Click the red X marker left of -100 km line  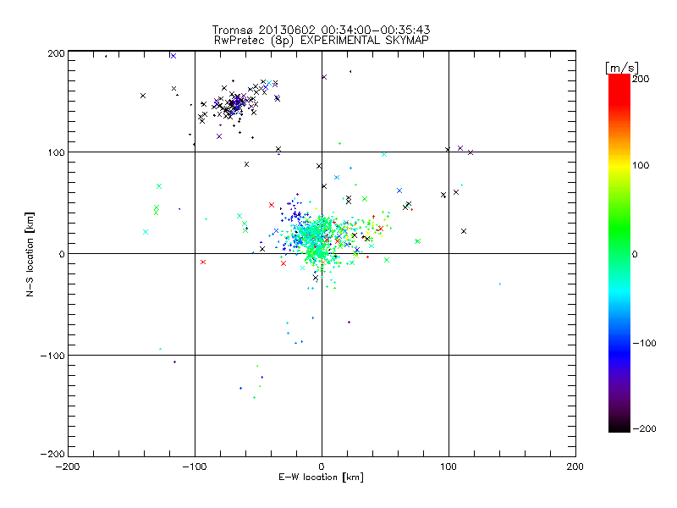click(203, 262)
